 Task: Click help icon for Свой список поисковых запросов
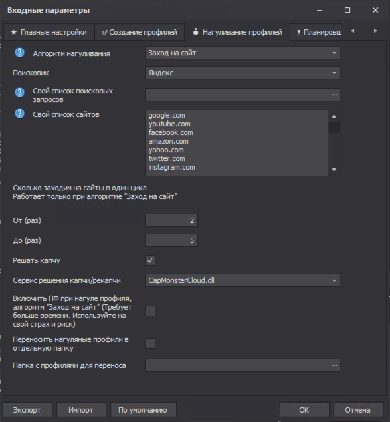(20, 93)
